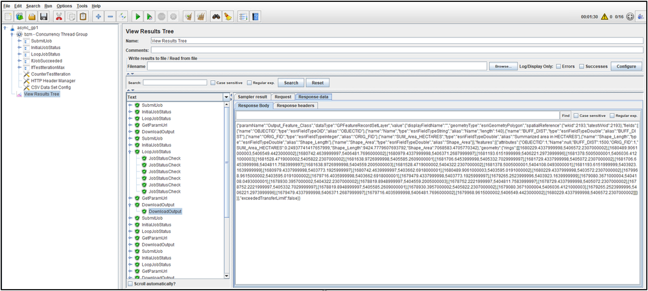Click the Reset button
Viewport: 648px width, 291px height.
[x=317, y=83]
